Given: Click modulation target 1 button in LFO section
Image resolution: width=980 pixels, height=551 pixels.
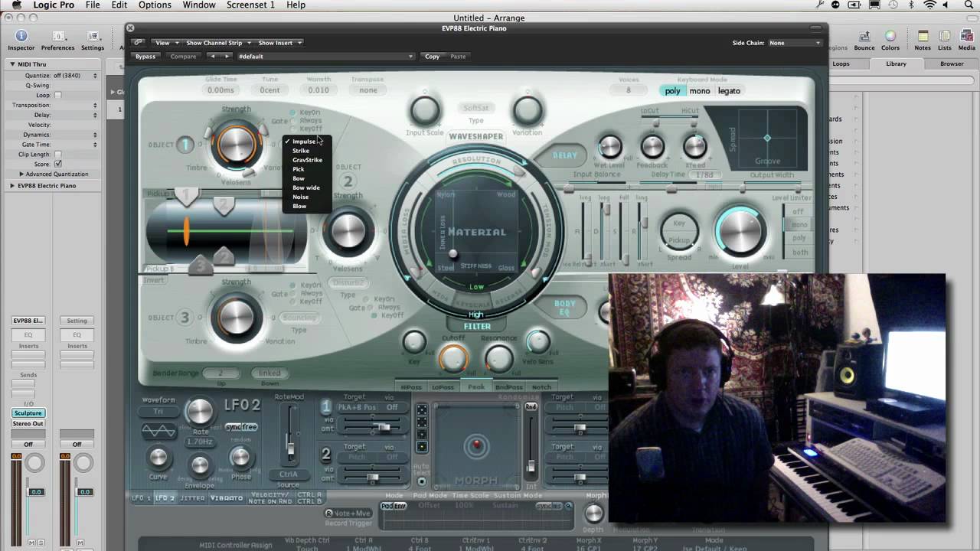Looking at the screenshot, I should [x=326, y=407].
